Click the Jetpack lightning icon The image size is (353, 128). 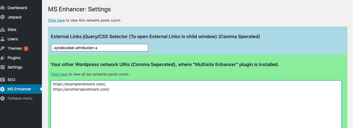click(x=2, y=17)
